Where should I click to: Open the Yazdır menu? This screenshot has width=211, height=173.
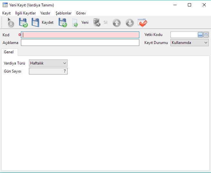[45, 13]
